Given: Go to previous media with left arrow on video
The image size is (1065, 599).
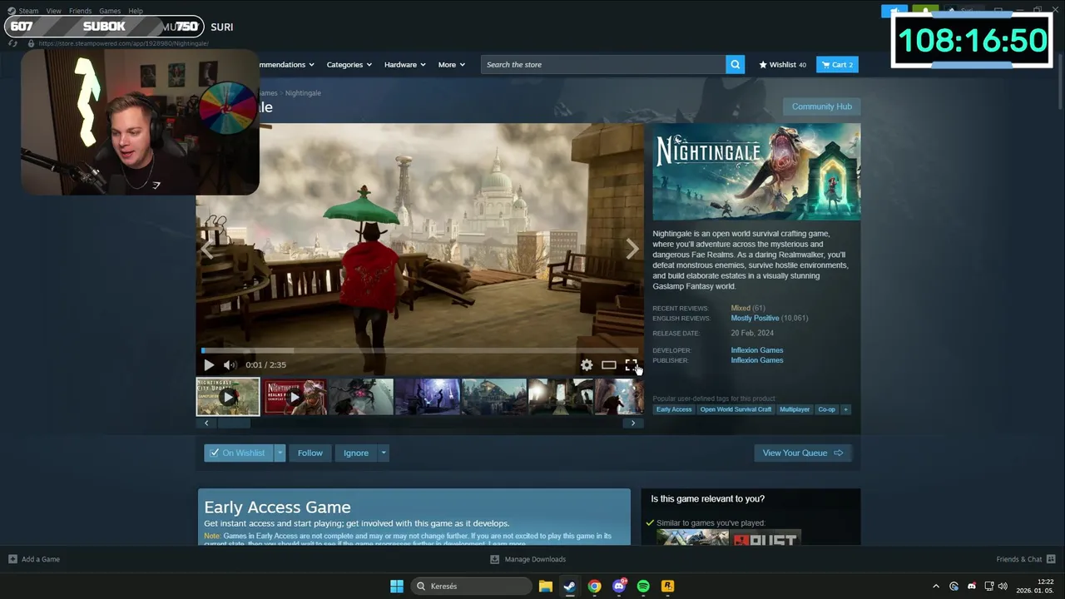Looking at the screenshot, I should point(207,248).
